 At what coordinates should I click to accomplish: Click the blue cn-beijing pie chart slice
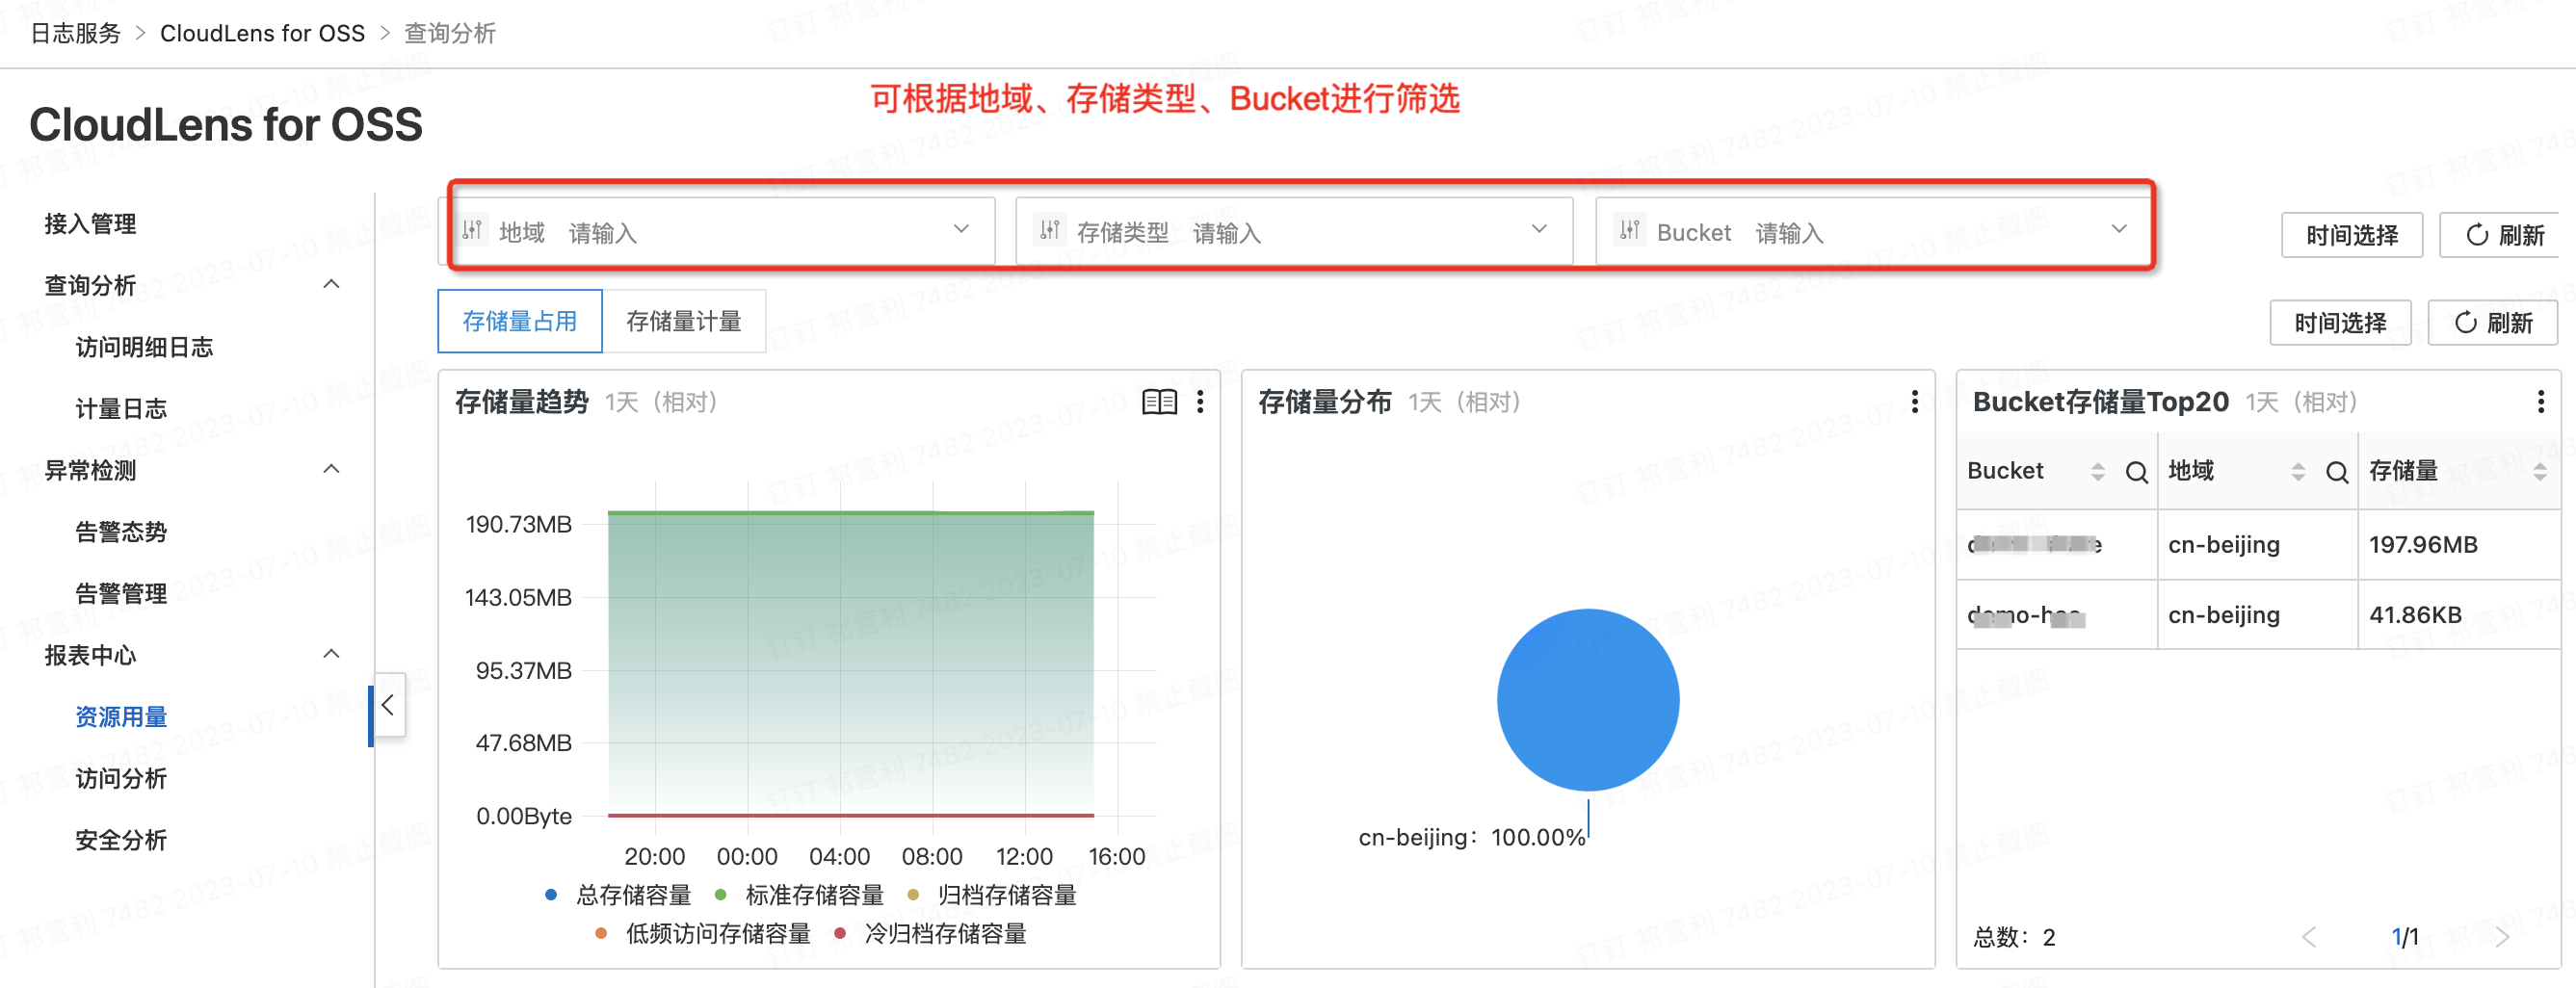click(1587, 700)
